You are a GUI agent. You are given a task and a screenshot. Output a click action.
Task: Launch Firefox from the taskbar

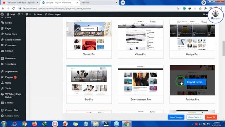[34, 124]
